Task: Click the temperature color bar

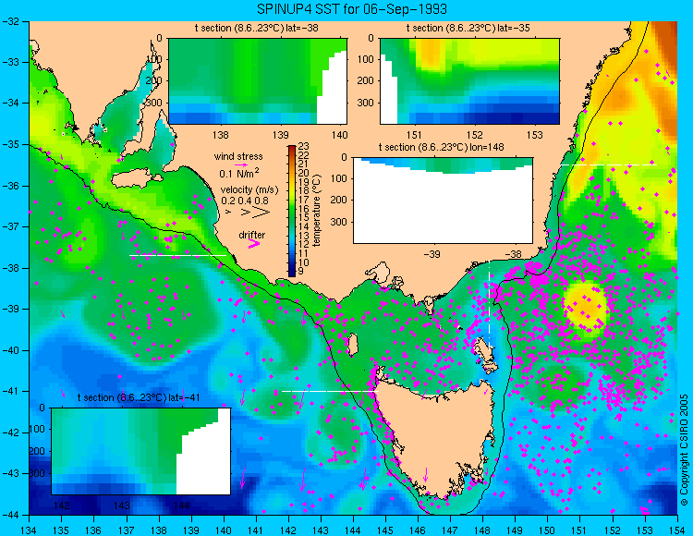Action: point(292,211)
